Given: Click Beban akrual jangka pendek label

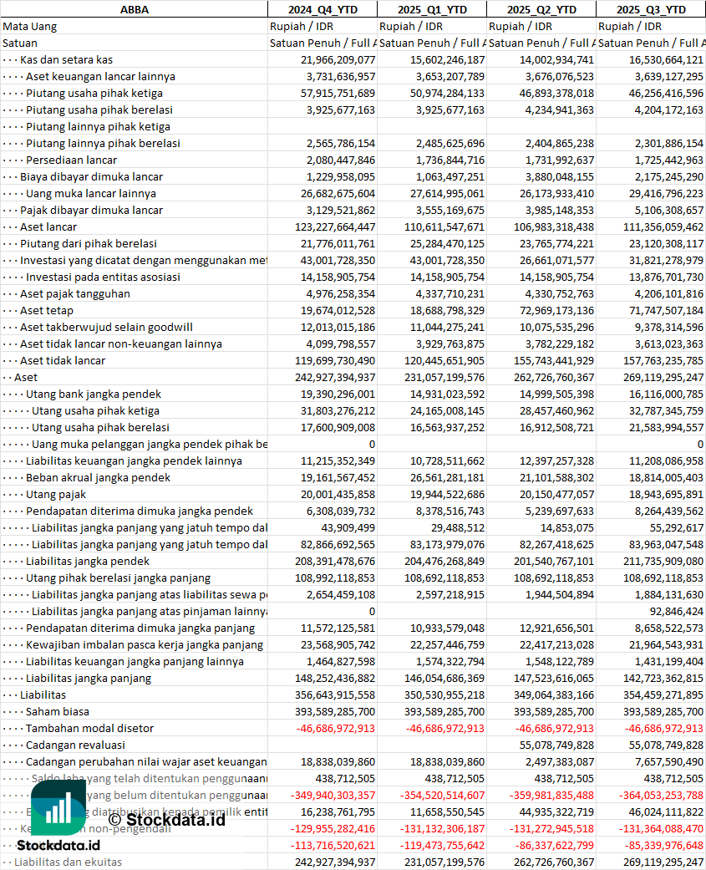Looking at the screenshot, I should [98, 477].
